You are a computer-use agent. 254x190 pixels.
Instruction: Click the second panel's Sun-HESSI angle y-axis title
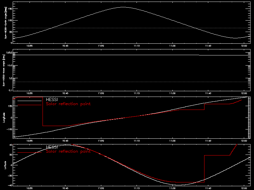tap(4, 70)
